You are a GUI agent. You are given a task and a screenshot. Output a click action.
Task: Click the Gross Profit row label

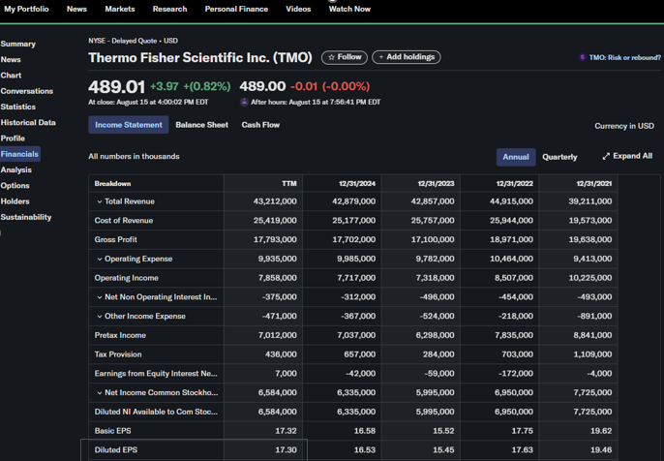click(x=115, y=239)
